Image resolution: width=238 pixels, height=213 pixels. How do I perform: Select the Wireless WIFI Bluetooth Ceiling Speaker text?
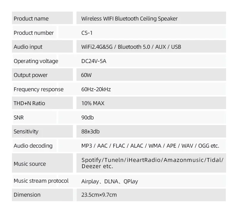(129, 18)
